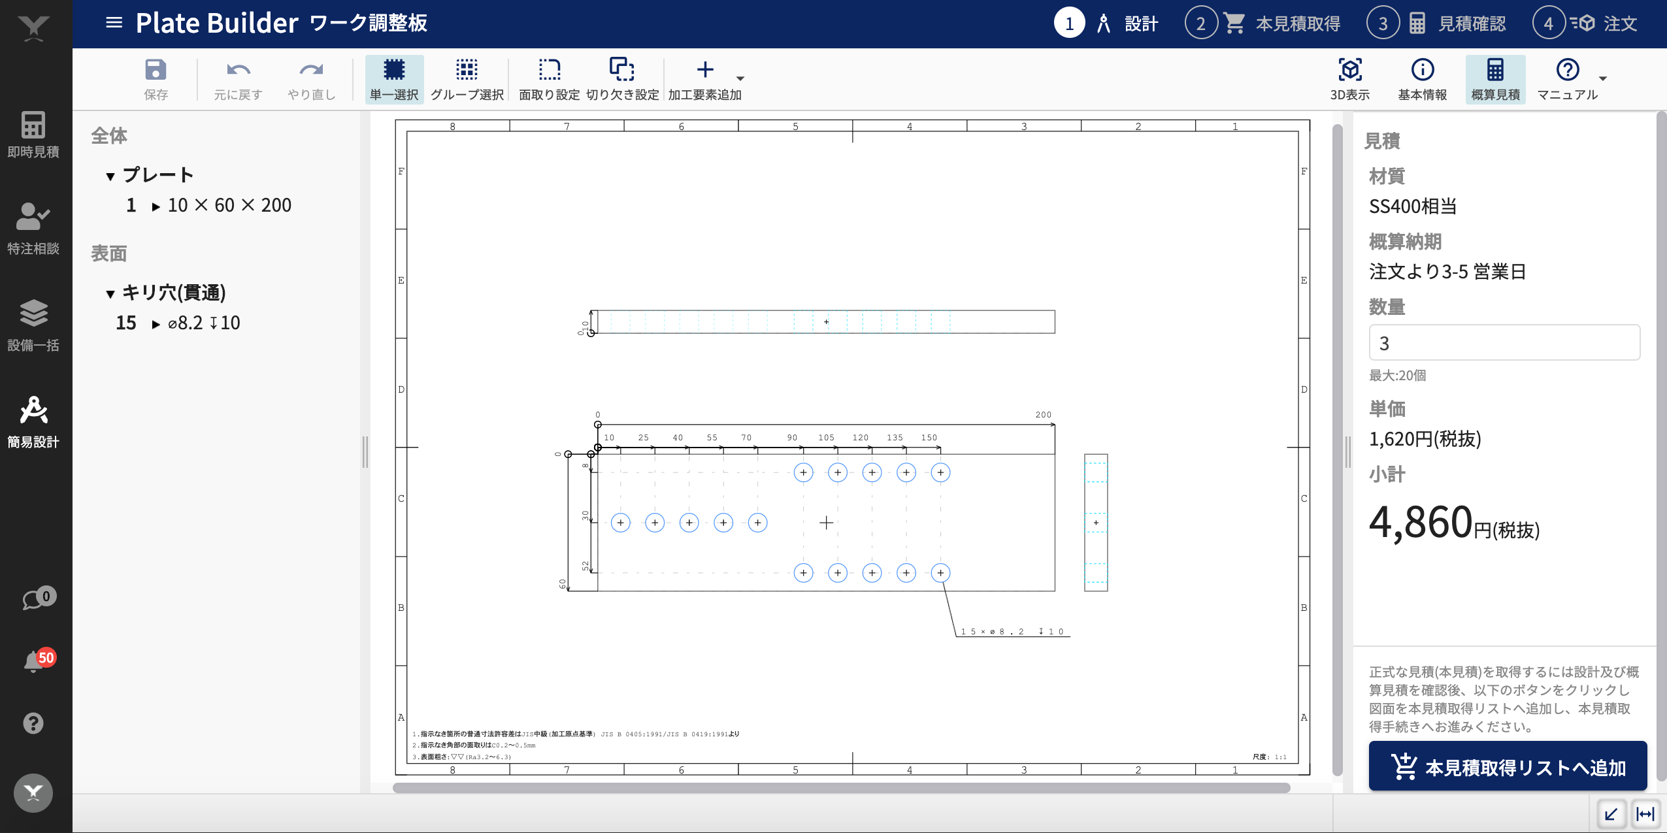The width and height of the screenshot is (1667, 833).
Task: Open Notch settings (切り欠き設定)
Action: (622, 79)
